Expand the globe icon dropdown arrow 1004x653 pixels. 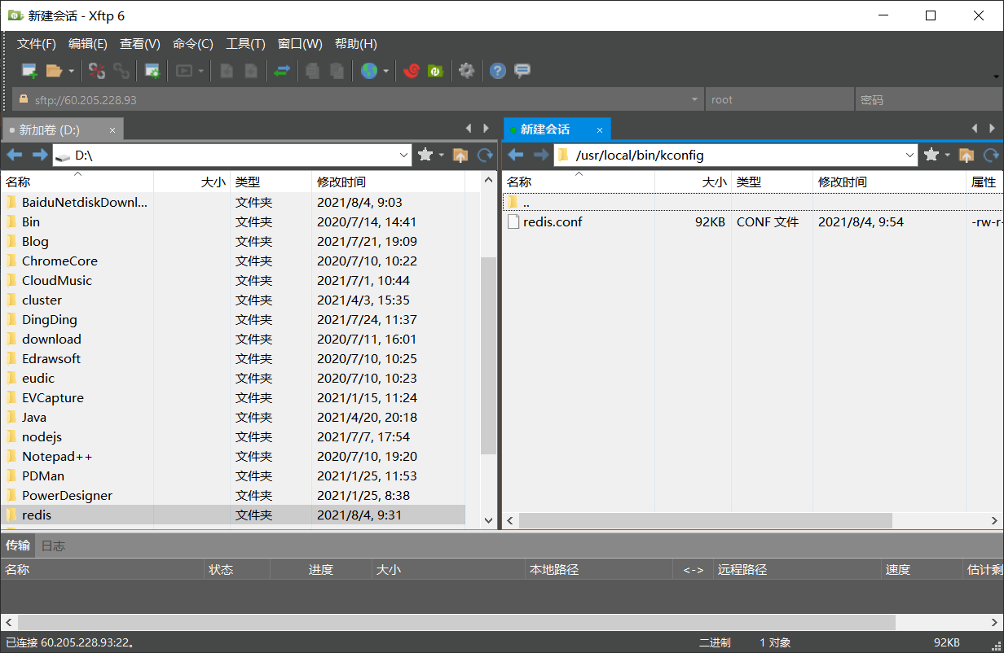pyautogui.click(x=386, y=71)
